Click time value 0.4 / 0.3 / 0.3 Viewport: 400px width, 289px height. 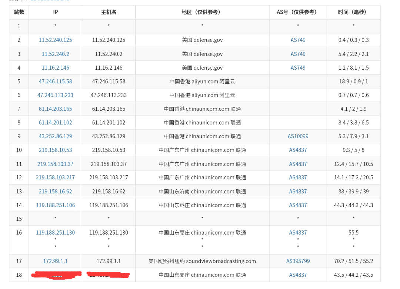pos(354,40)
